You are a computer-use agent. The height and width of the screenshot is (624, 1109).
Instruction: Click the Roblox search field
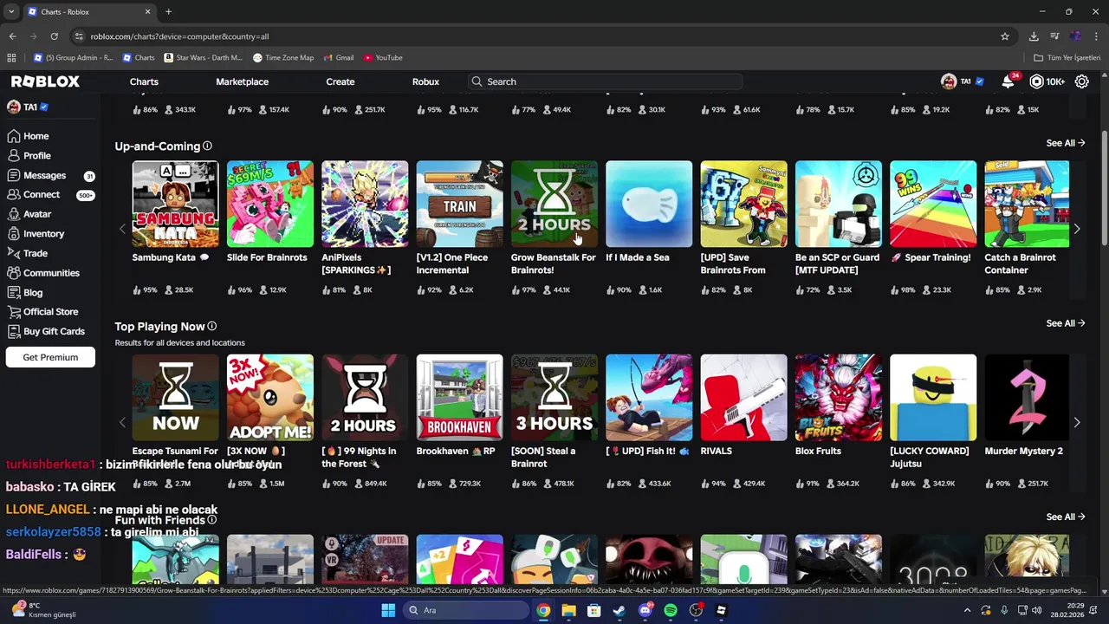604,81
